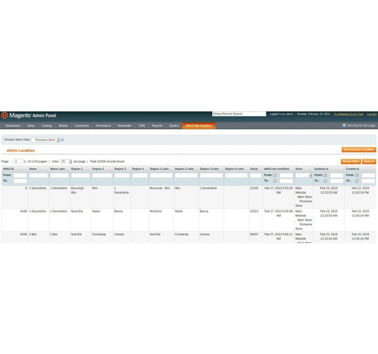Image resolution: width=378 pixels, height=354 pixels.
Task: Open Updated at From calendar icon
Action: point(325,175)
